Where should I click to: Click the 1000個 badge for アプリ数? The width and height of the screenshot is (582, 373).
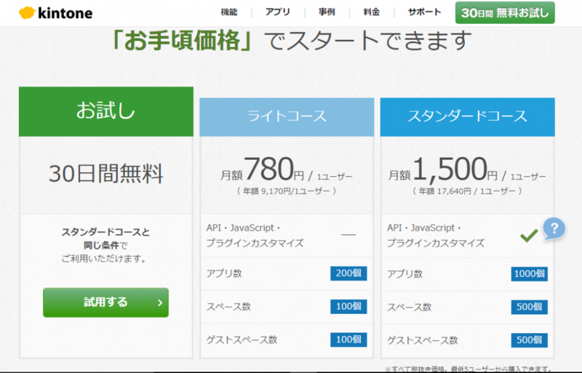[x=530, y=274]
